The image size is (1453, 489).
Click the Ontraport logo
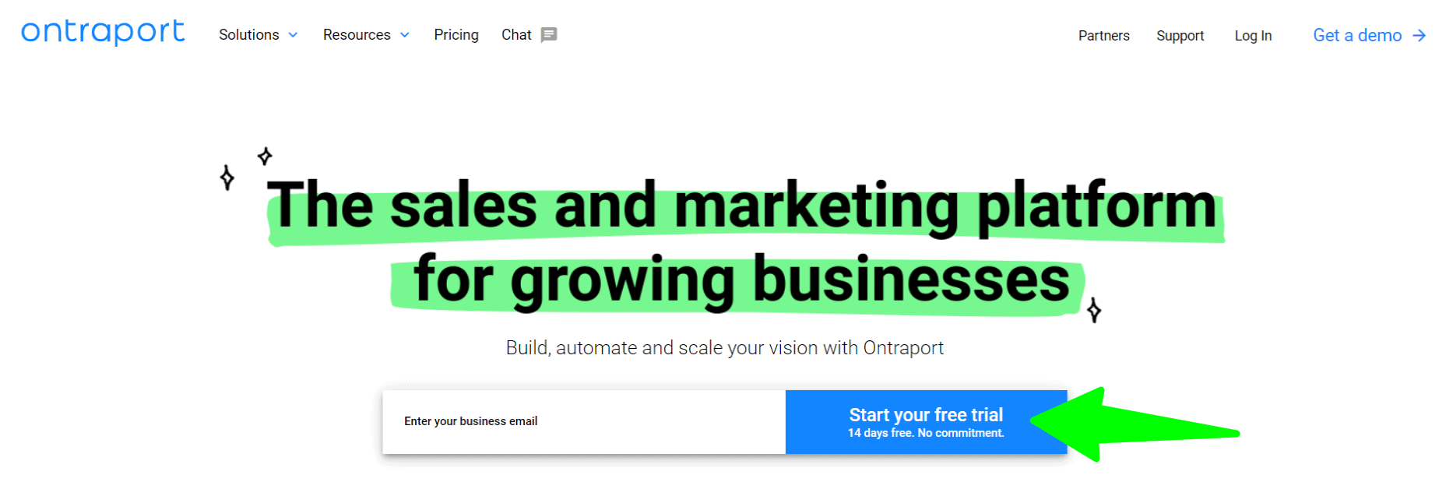pyautogui.click(x=103, y=32)
